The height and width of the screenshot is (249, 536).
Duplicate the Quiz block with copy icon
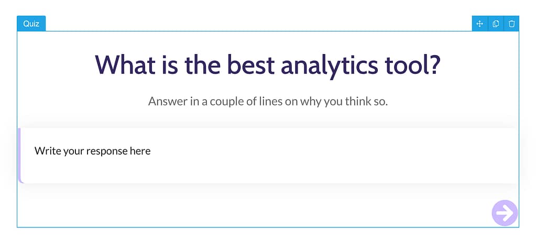(496, 24)
